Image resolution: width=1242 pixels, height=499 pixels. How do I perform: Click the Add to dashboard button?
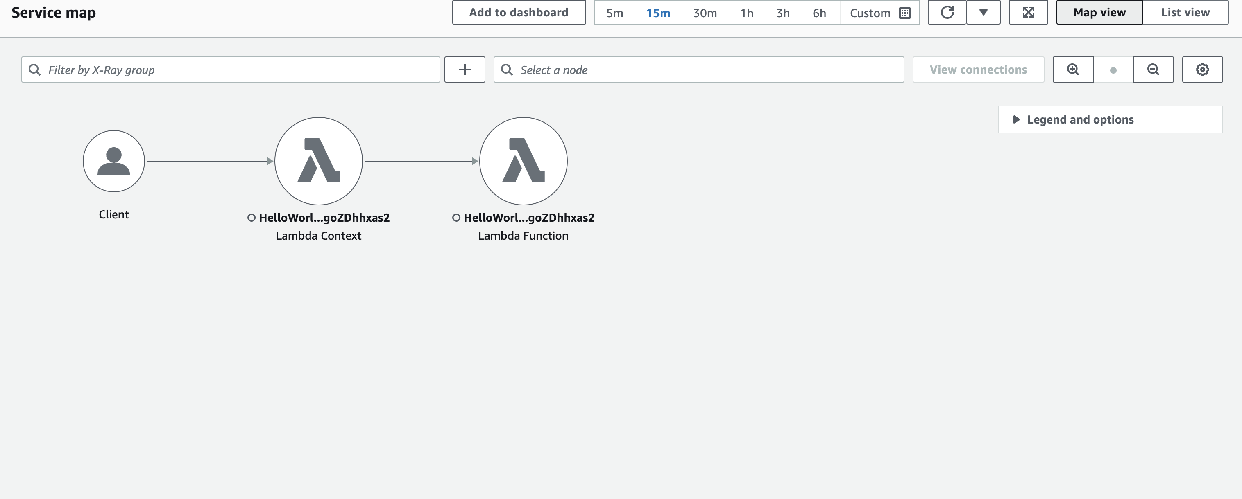[x=519, y=13]
